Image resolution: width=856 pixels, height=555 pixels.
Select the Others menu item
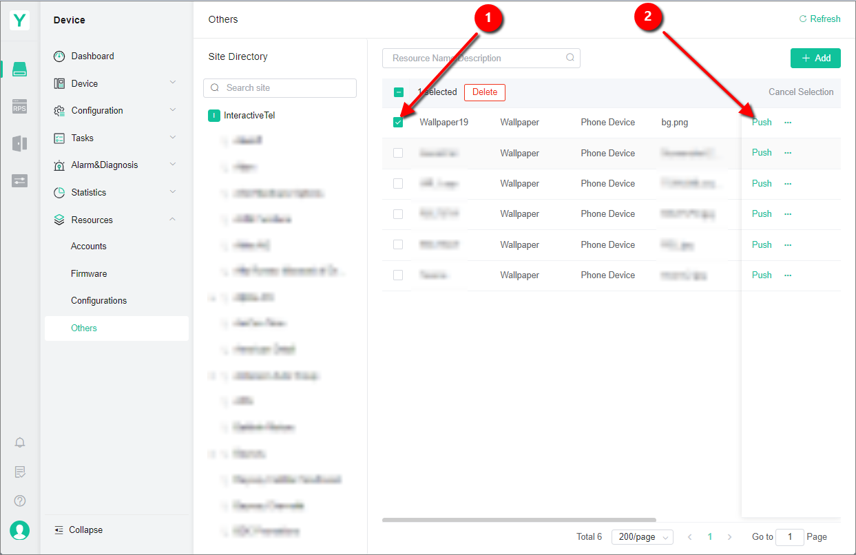(116, 328)
